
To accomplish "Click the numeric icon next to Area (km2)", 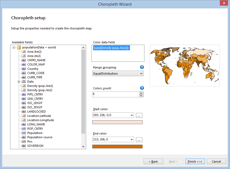I will point(24,52).
